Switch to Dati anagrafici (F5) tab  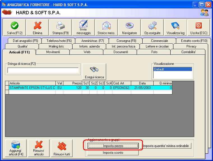pyautogui.click(x=26, y=41)
